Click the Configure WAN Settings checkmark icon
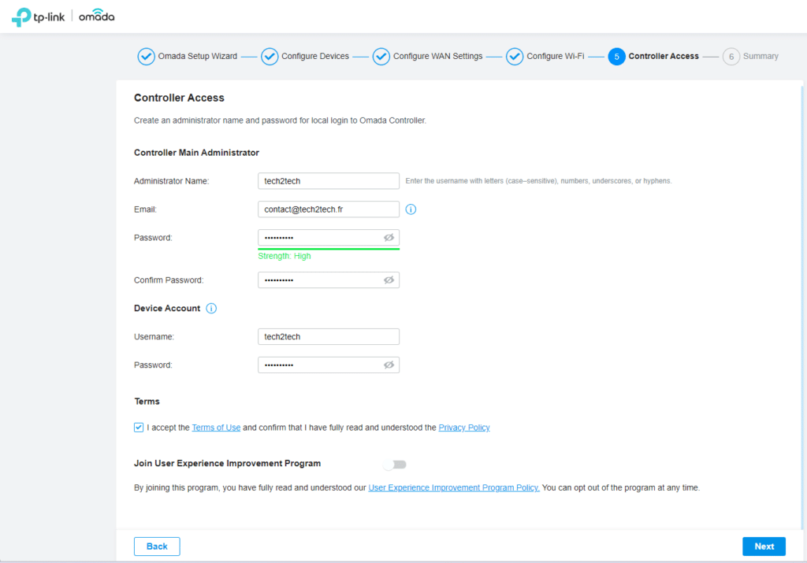Viewport: 807px width, 563px height. 381,57
